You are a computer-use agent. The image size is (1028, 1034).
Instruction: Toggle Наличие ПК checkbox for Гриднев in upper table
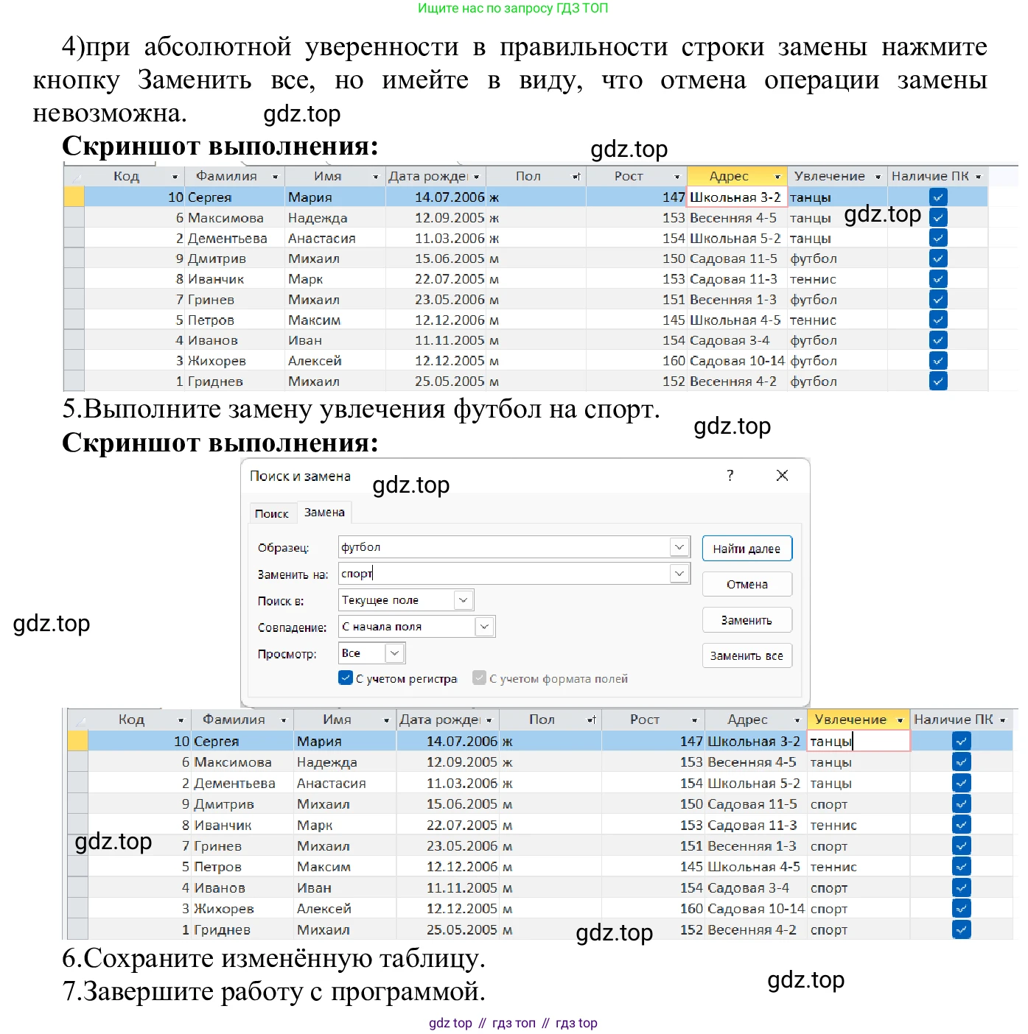[x=938, y=381]
